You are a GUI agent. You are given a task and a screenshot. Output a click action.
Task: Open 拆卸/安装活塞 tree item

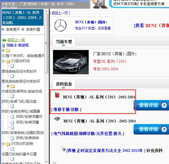28,122
